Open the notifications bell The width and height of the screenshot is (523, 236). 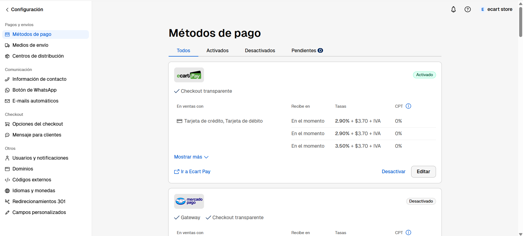click(453, 10)
